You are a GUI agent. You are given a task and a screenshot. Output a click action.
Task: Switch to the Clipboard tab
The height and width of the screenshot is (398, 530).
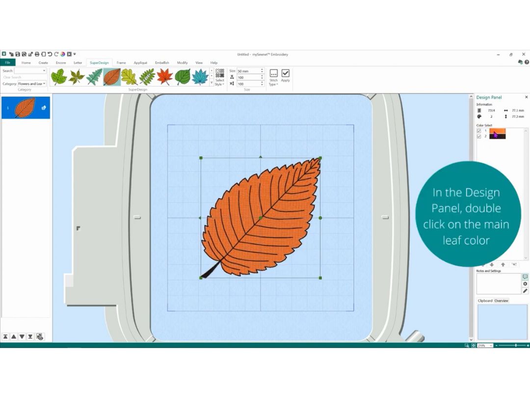485,301
